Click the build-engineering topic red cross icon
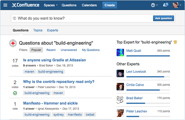 tap(13, 43)
